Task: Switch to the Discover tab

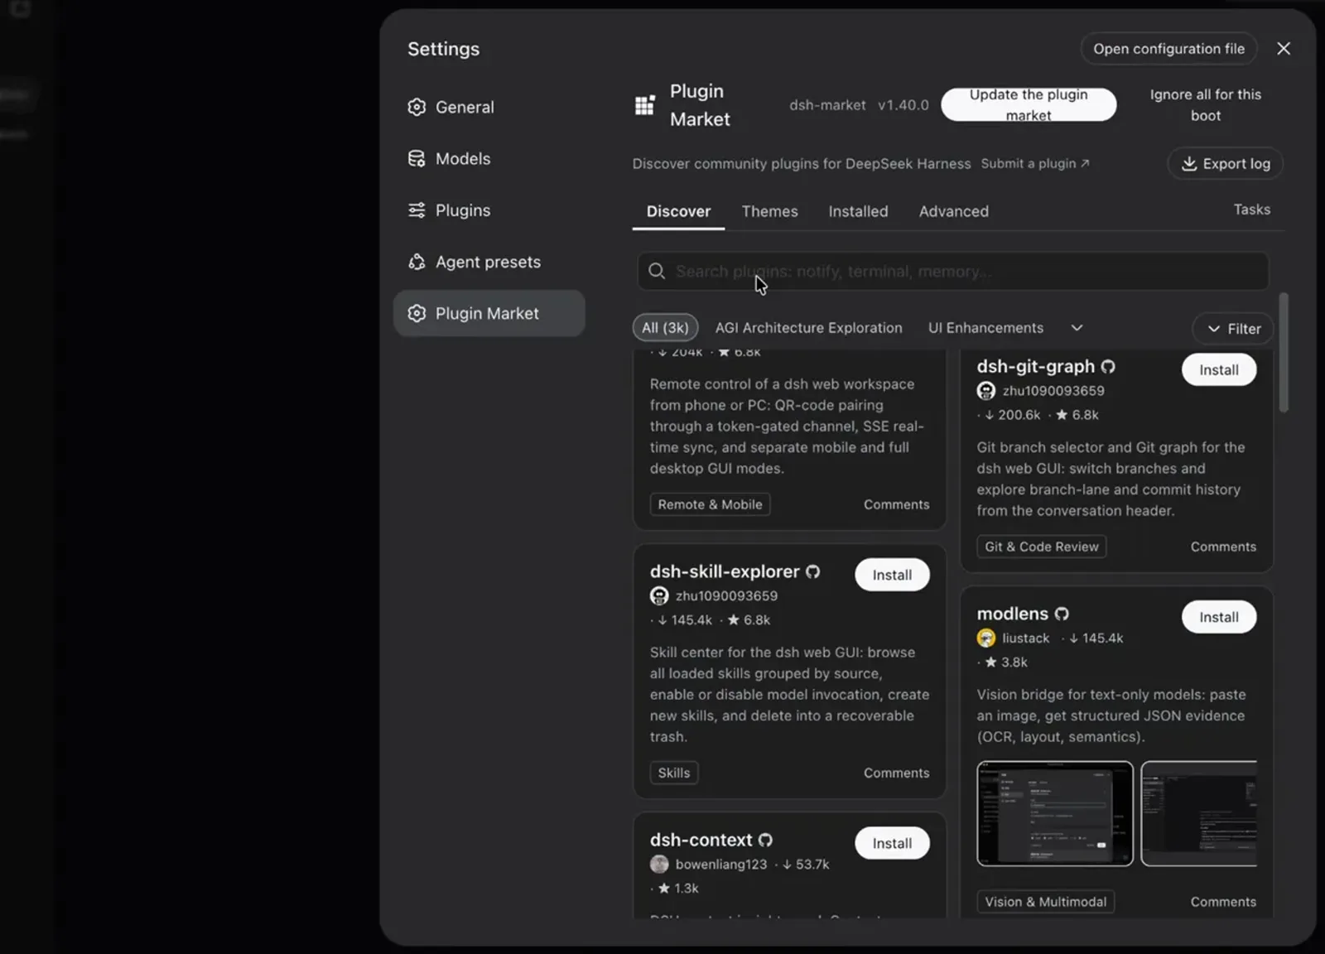Action: 678,211
